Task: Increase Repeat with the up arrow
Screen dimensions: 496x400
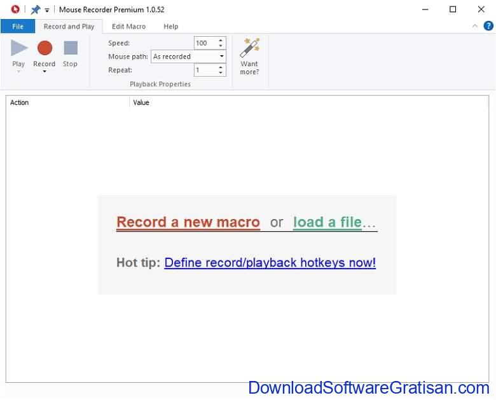Action: (x=221, y=67)
